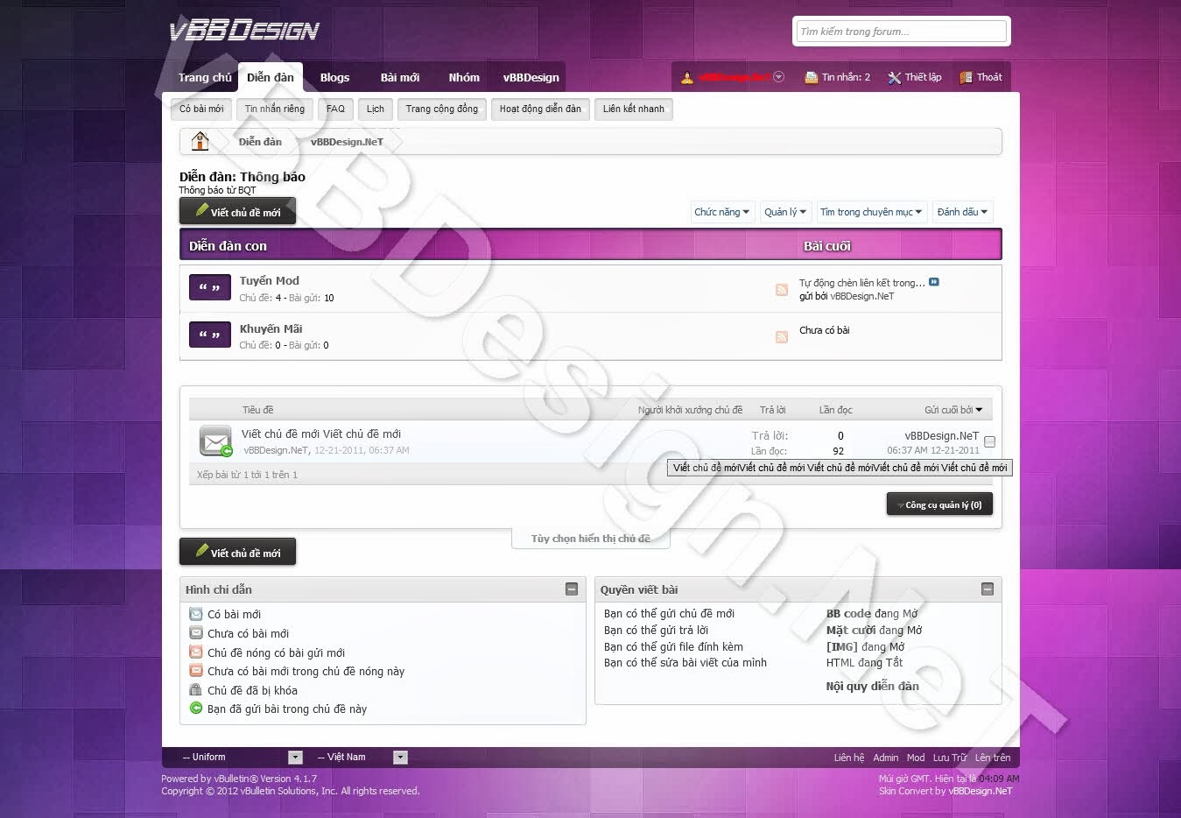Open the Trang chủ tab
This screenshot has width=1181, height=818.
(205, 77)
